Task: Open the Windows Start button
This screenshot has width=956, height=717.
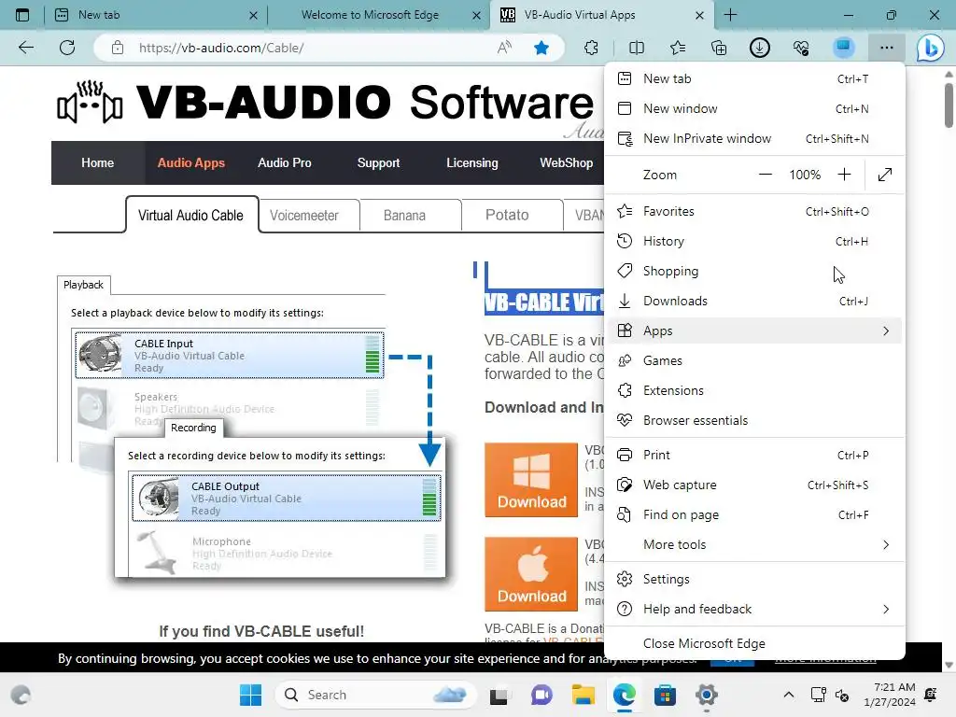Action: point(250,695)
